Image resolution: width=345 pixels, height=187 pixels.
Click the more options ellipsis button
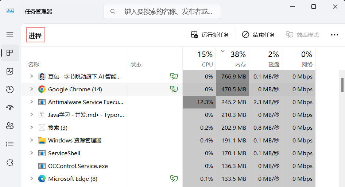pos(334,35)
